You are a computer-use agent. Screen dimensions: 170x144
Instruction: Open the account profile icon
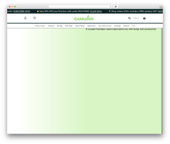25,18
